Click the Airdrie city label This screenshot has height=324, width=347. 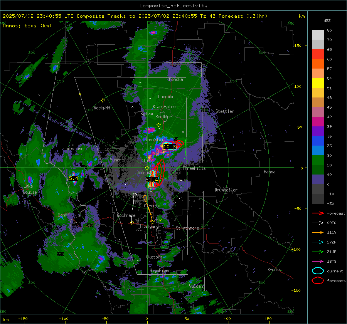pos(152,206)
